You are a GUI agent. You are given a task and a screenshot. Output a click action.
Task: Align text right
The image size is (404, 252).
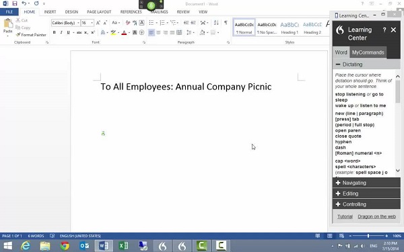coord(165,32)
